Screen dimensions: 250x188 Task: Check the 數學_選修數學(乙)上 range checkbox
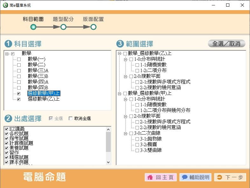pos(125,53)
